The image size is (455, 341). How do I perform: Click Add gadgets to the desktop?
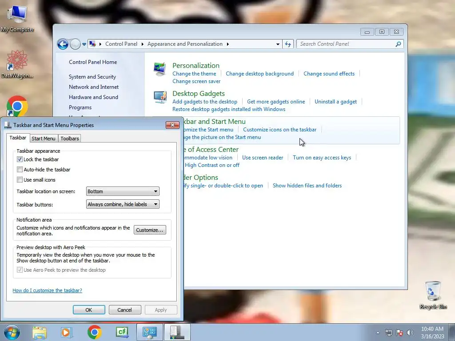205,102
